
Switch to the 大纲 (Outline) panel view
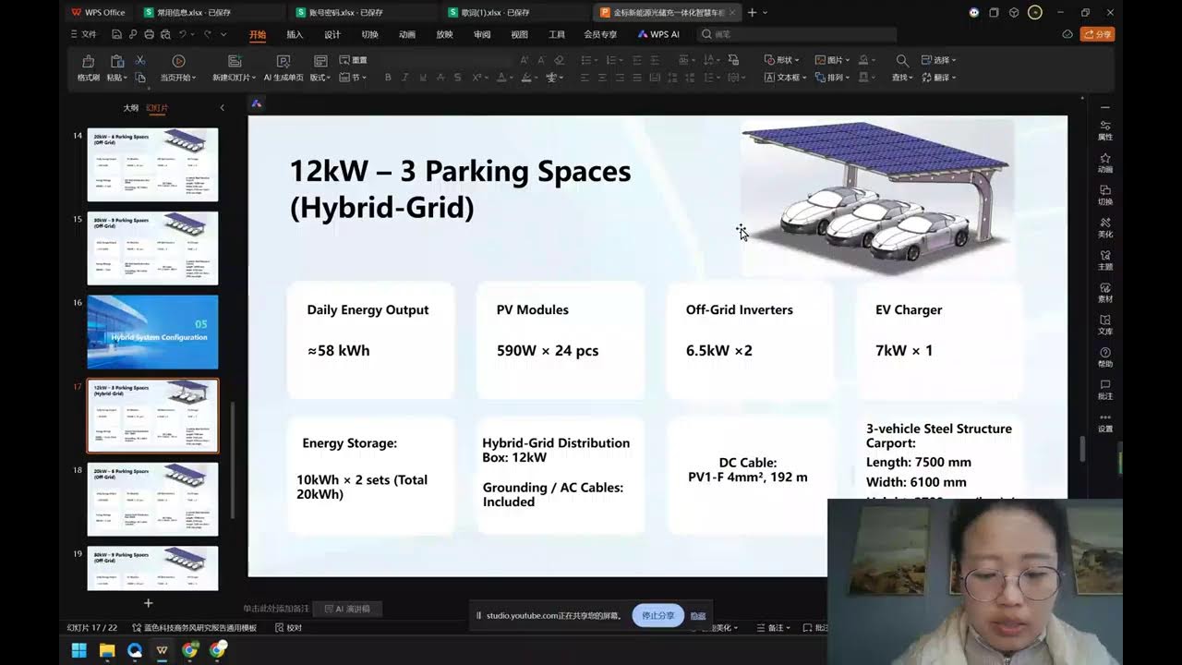click(x=131, y=108)
